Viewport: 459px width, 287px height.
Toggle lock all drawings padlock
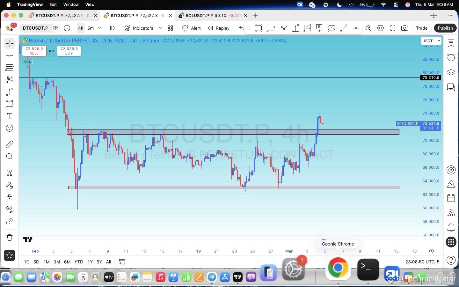click(10, 197)
